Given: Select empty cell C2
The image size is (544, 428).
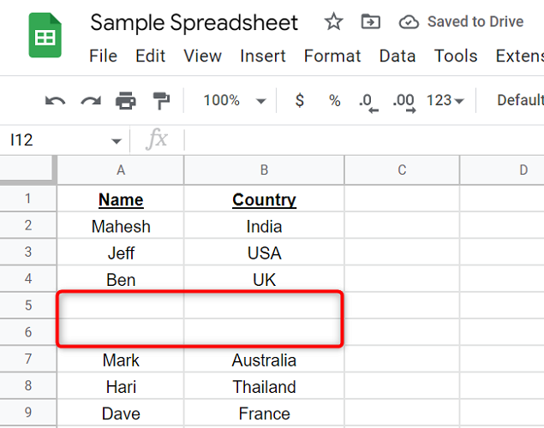Looking at the screenshot, I should pyautogui.click(x=402, y=225).
